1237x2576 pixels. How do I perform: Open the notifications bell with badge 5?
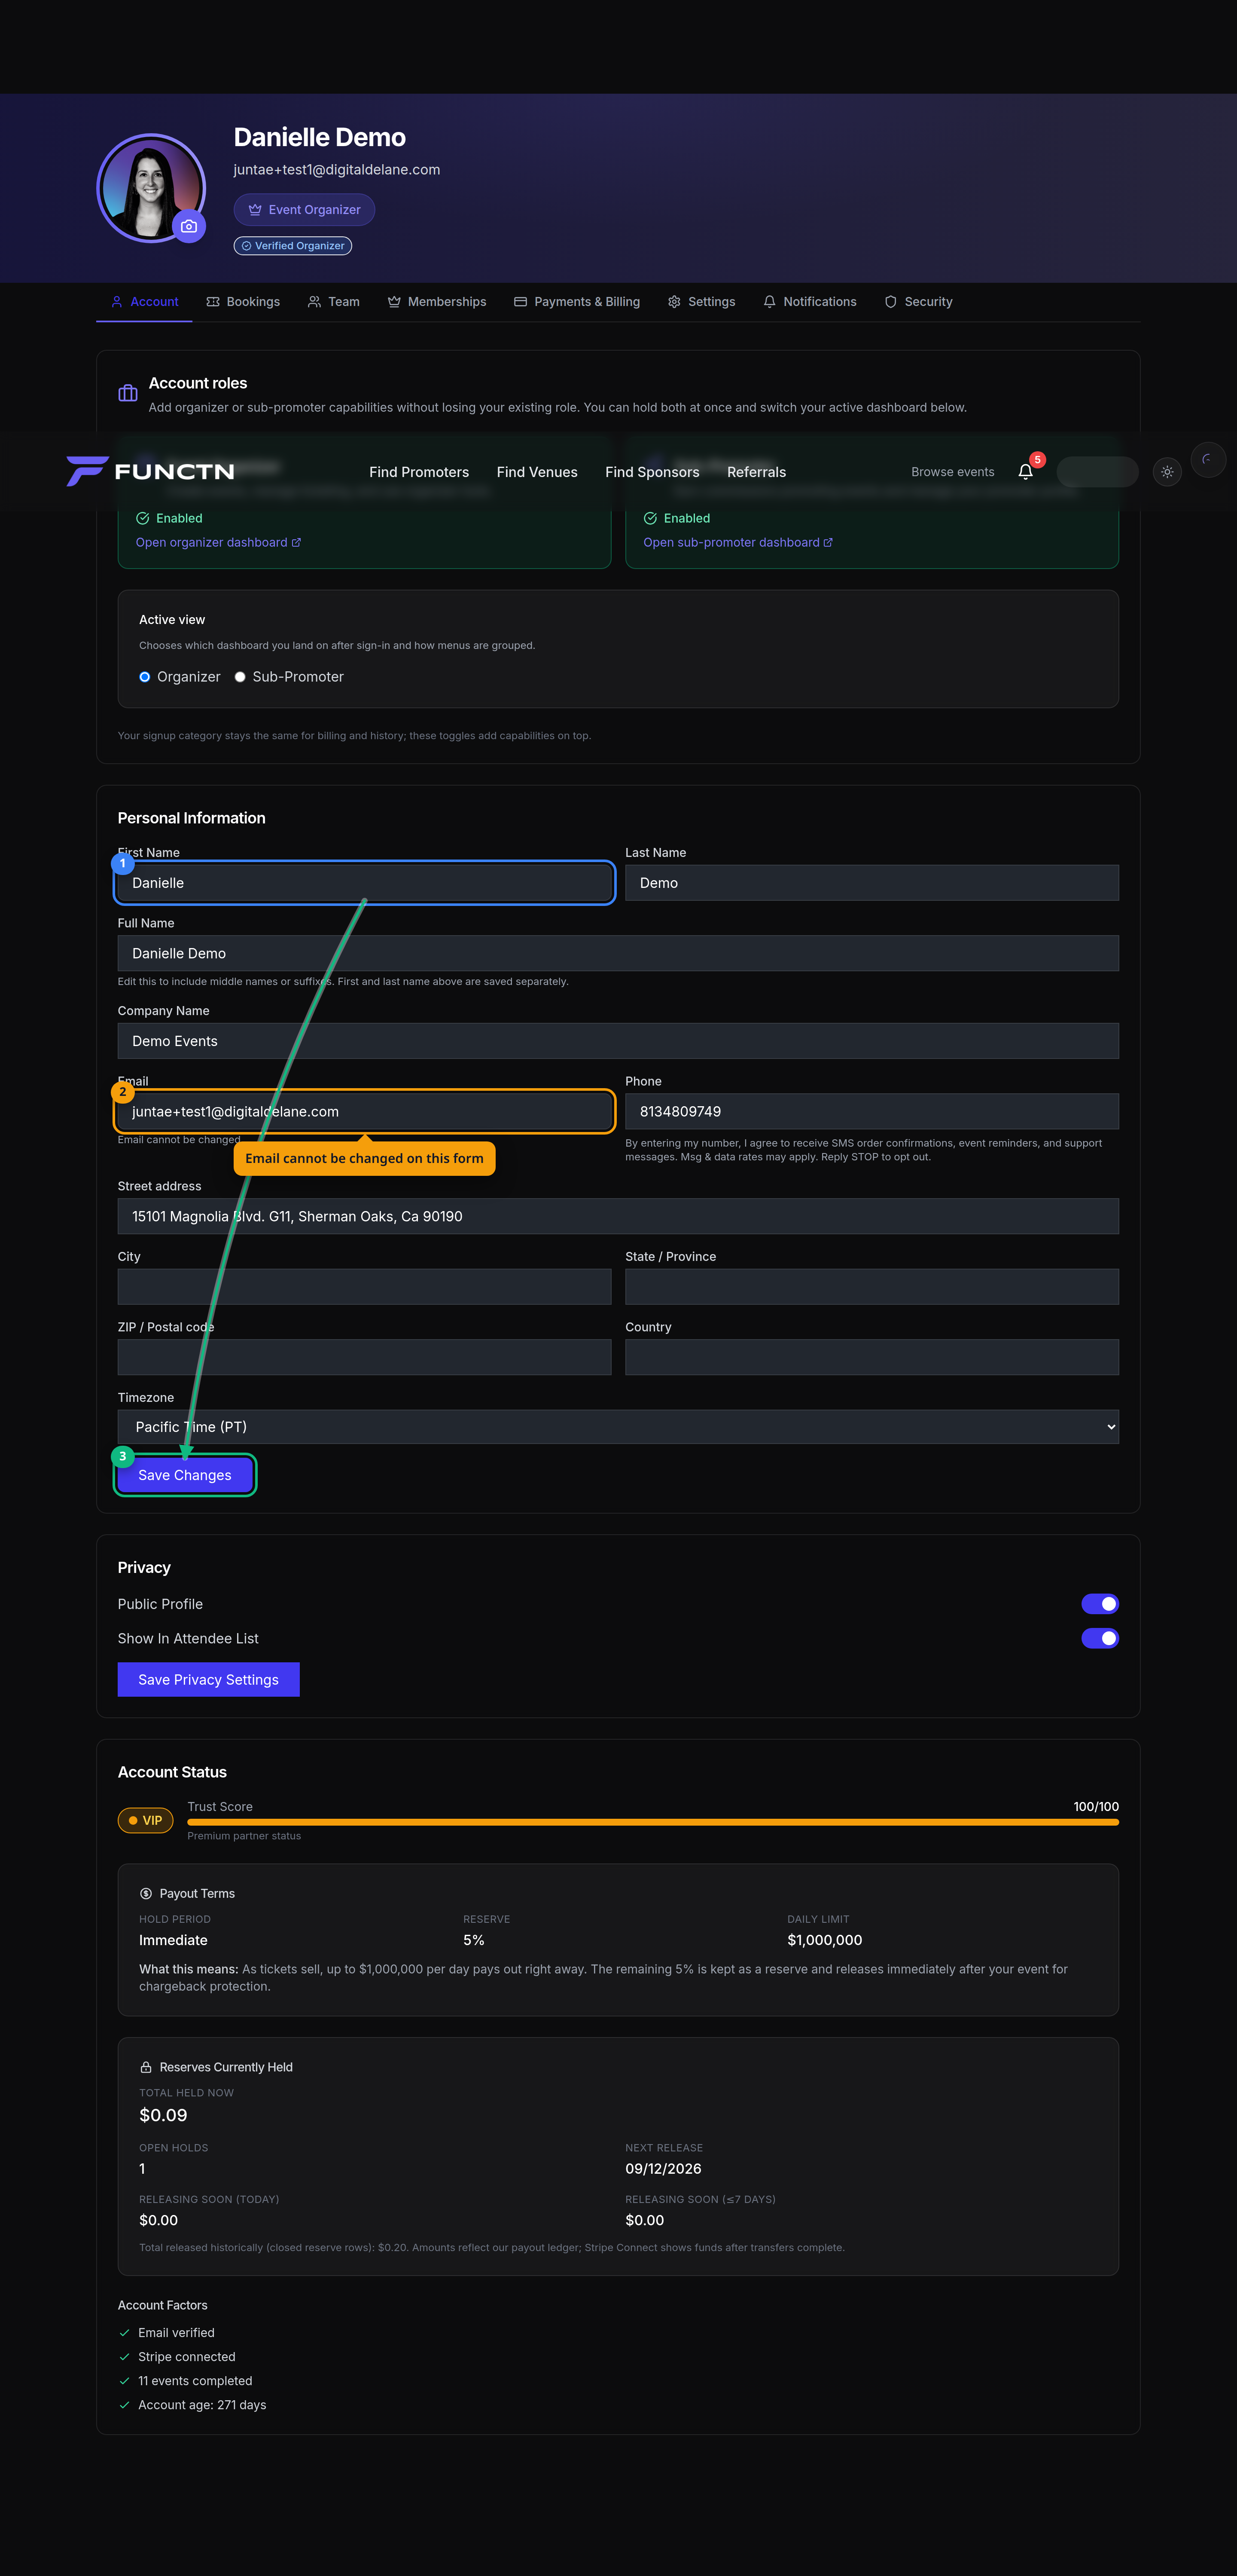(1025, 472)
